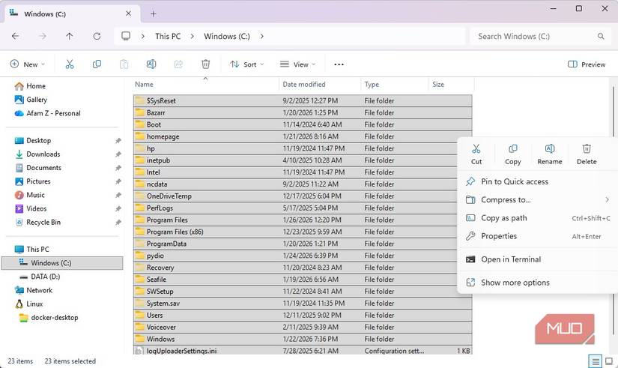Unpin Desktop using its pin icon
The height and width of the screenshot is (368, 618).
[118, 141]
